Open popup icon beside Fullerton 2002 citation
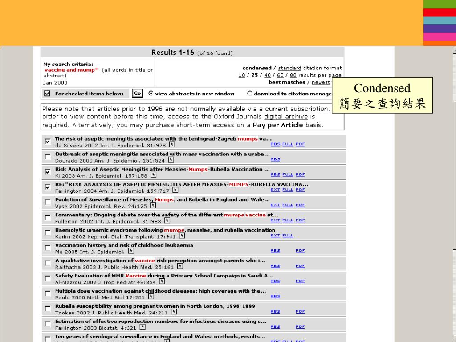The height and width of the screenshot is (342, 456). [x=167, y=220]
